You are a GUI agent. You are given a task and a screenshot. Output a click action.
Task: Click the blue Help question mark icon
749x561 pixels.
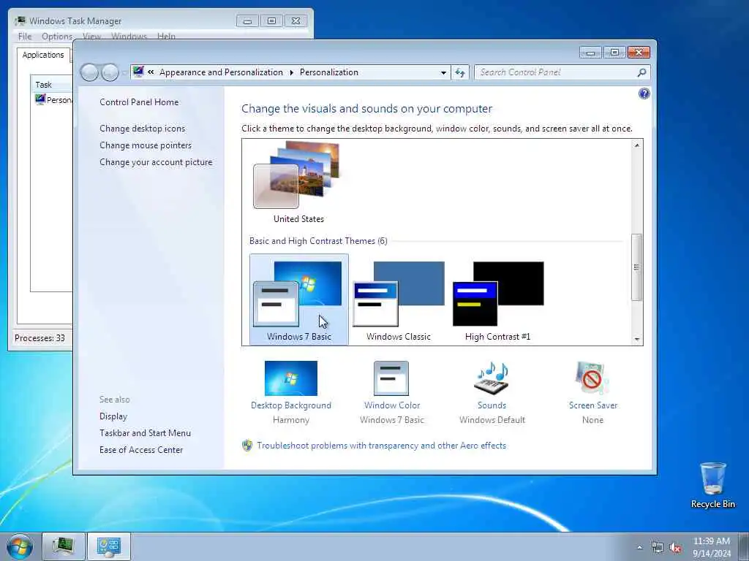[644, 93]
